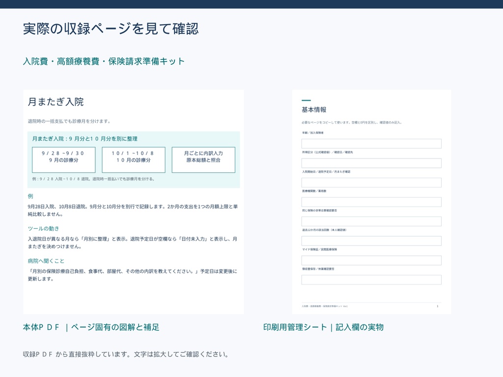Click the box 10/1~10/8 10月の診療分
This screenshot has width=503, height=377.
[134, 160]
